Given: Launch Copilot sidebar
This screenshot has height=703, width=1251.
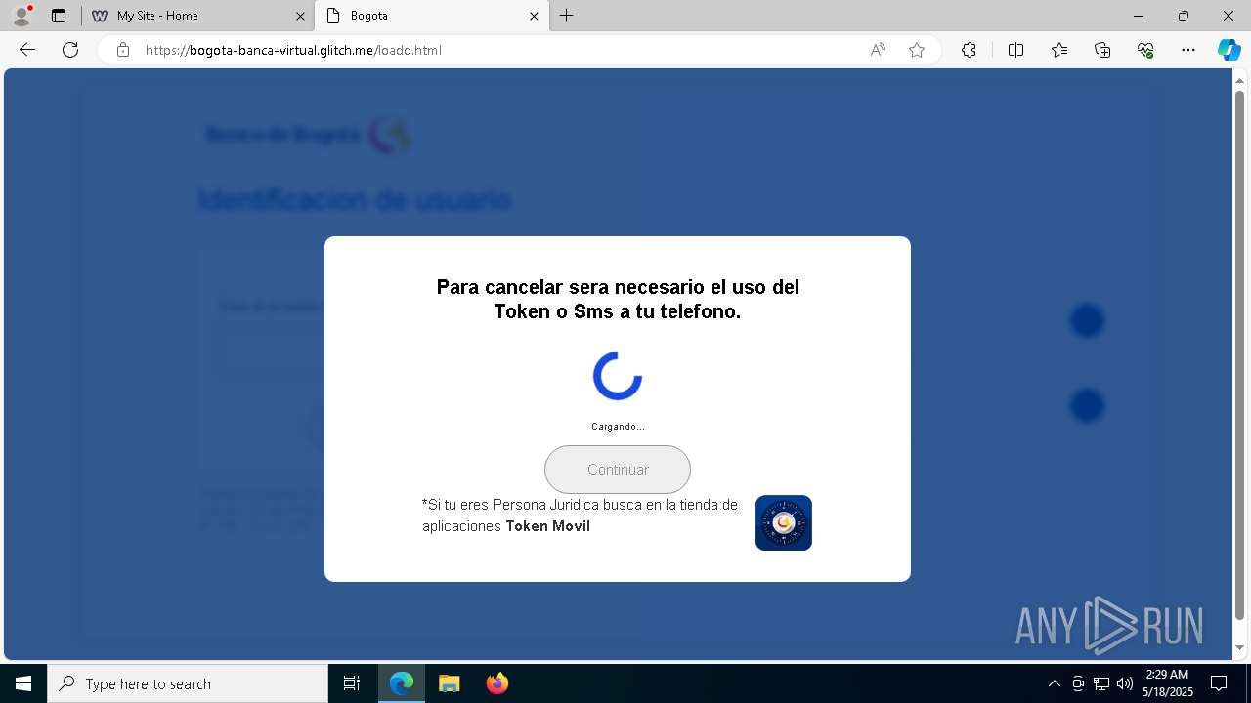Looking at the screenshot, I should (x=1229, y=50).
